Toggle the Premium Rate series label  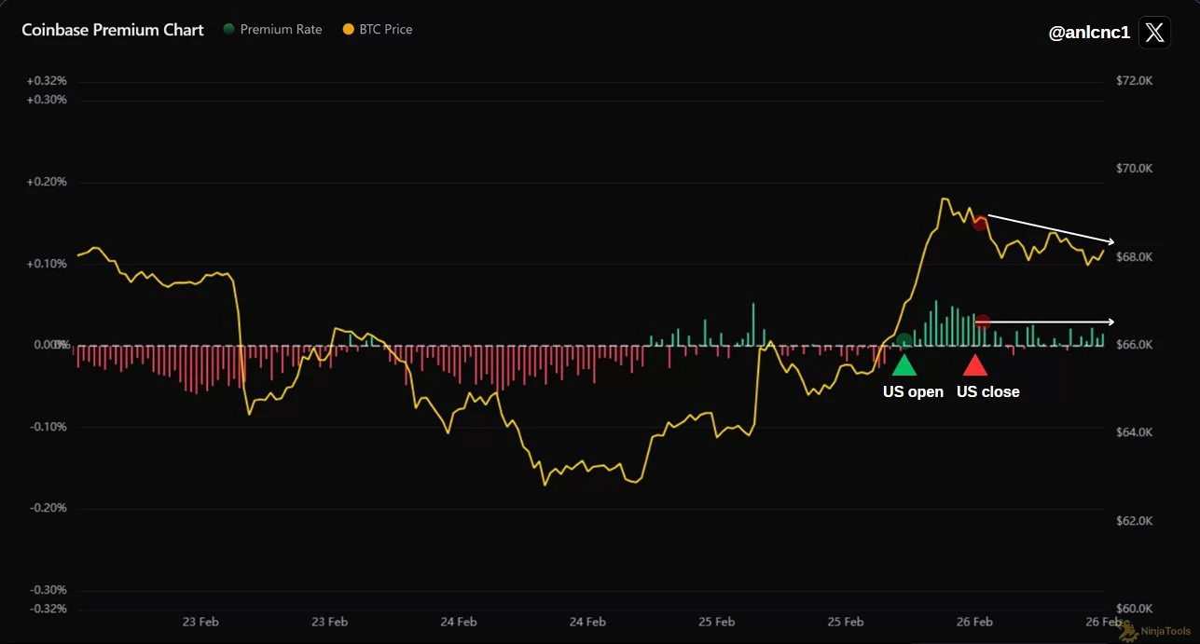coord(281,30)
